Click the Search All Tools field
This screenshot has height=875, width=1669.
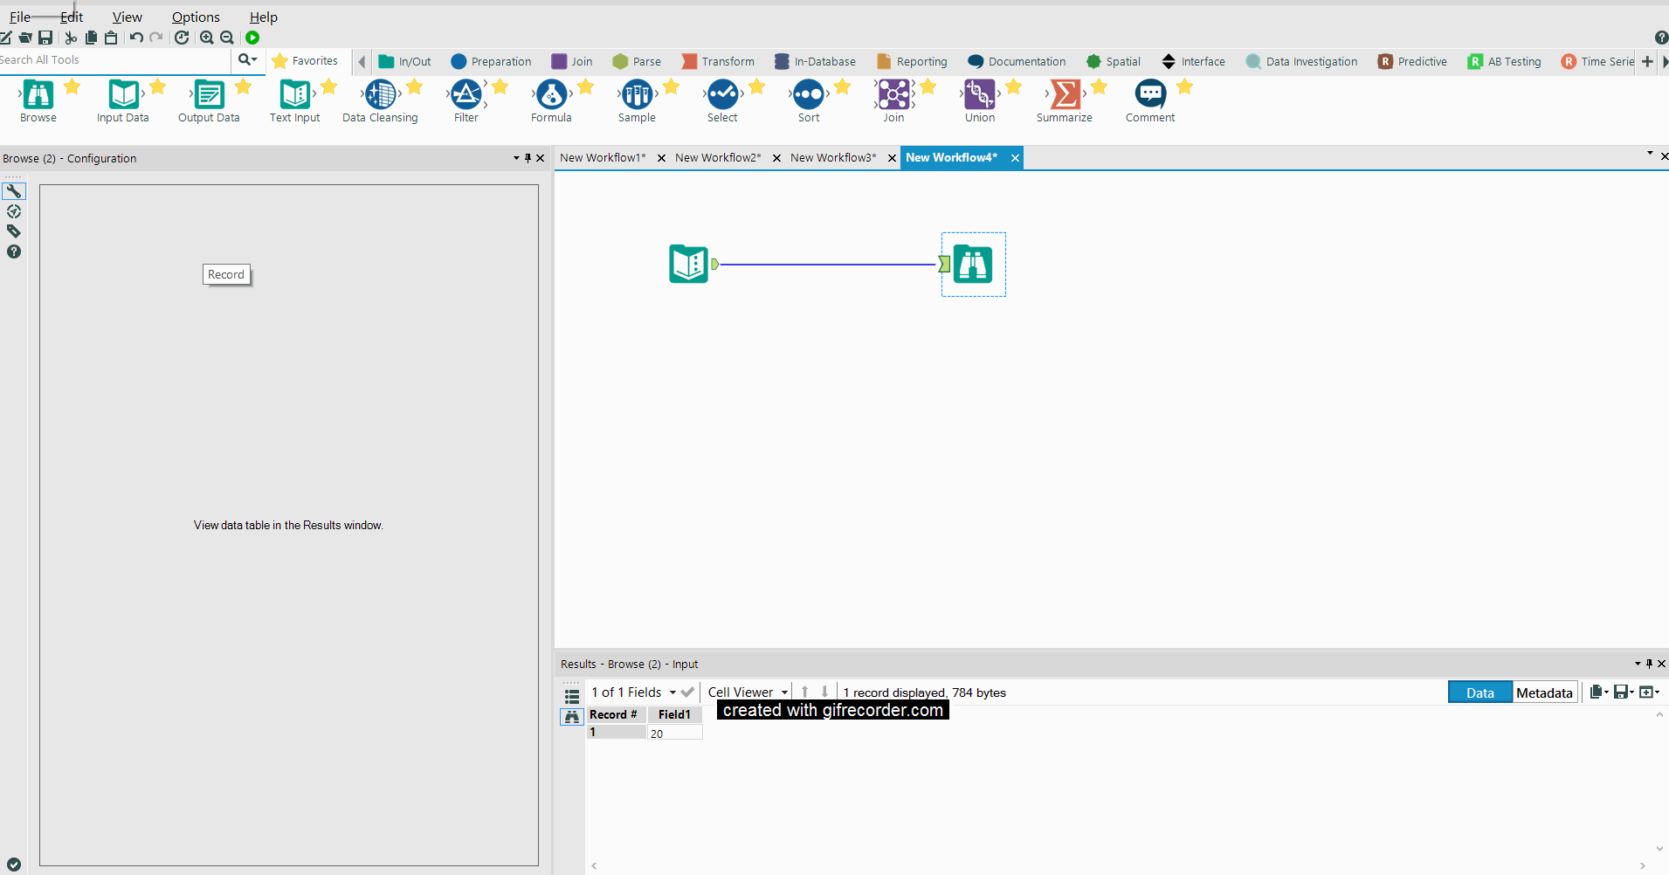(x=114, y=60)
